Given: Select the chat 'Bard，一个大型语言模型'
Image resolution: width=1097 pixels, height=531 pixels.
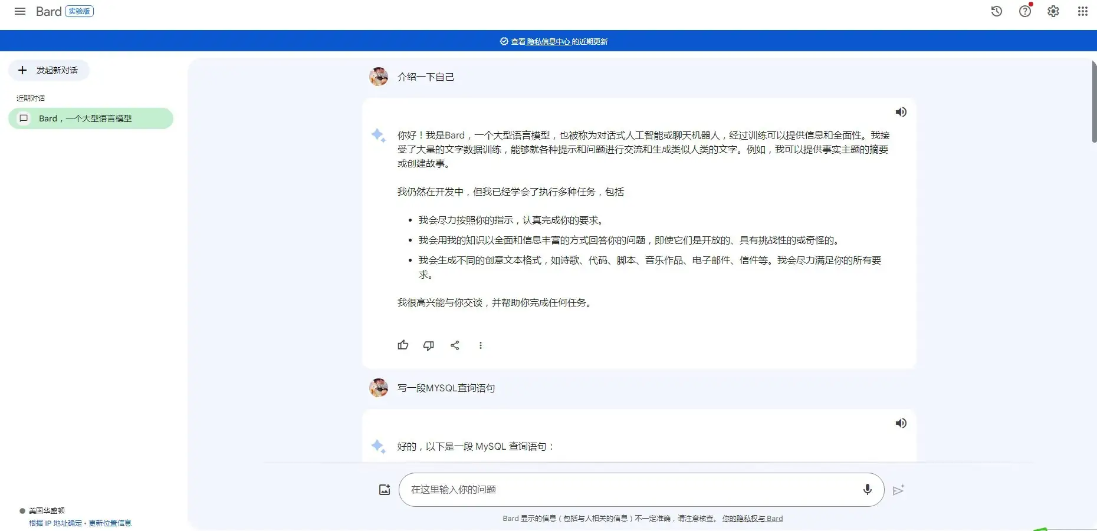Looking at the screenshot, I should 90,118.
